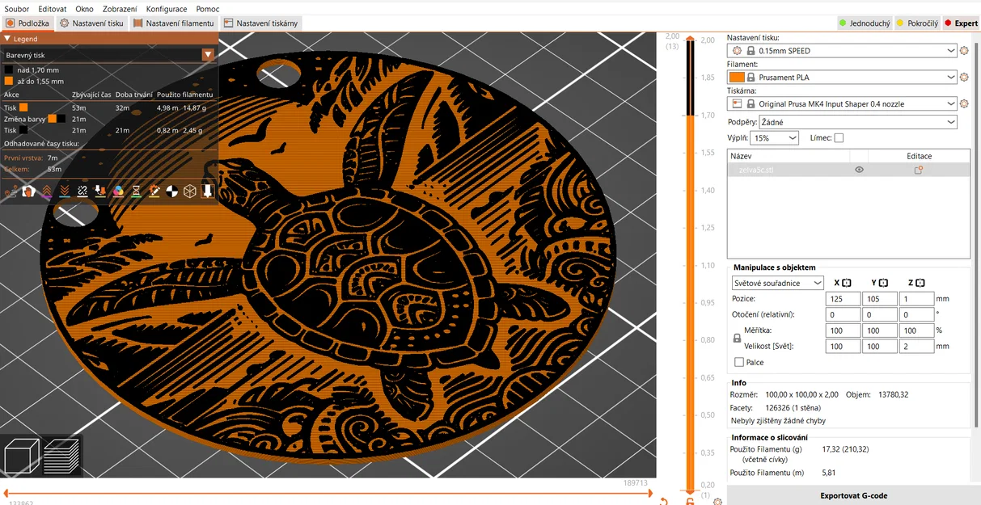
Task: Toggle center of gravity icon
Action: [171, 191]
